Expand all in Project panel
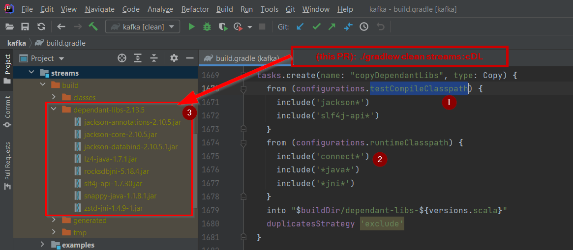Image resolution: width=573 pixels, height=250 pixels. tap(138, 58)
